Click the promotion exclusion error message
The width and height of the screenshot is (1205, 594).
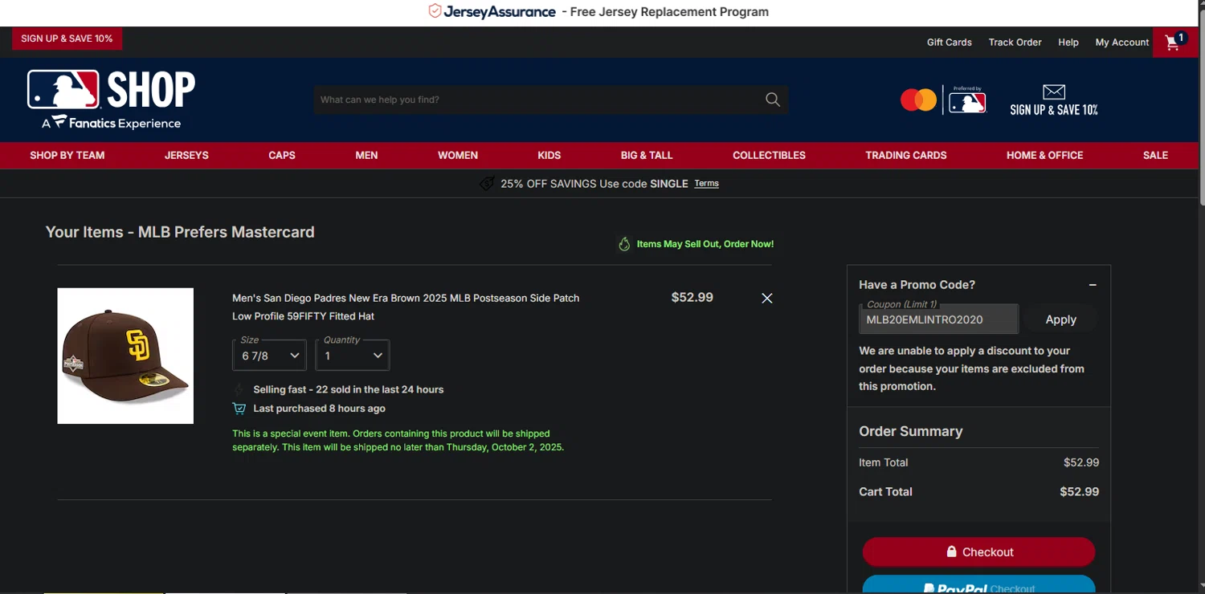(972, 368)
